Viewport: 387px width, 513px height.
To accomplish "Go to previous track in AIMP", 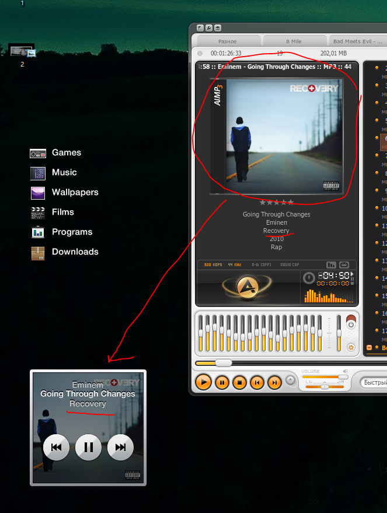I will point(257,382).
